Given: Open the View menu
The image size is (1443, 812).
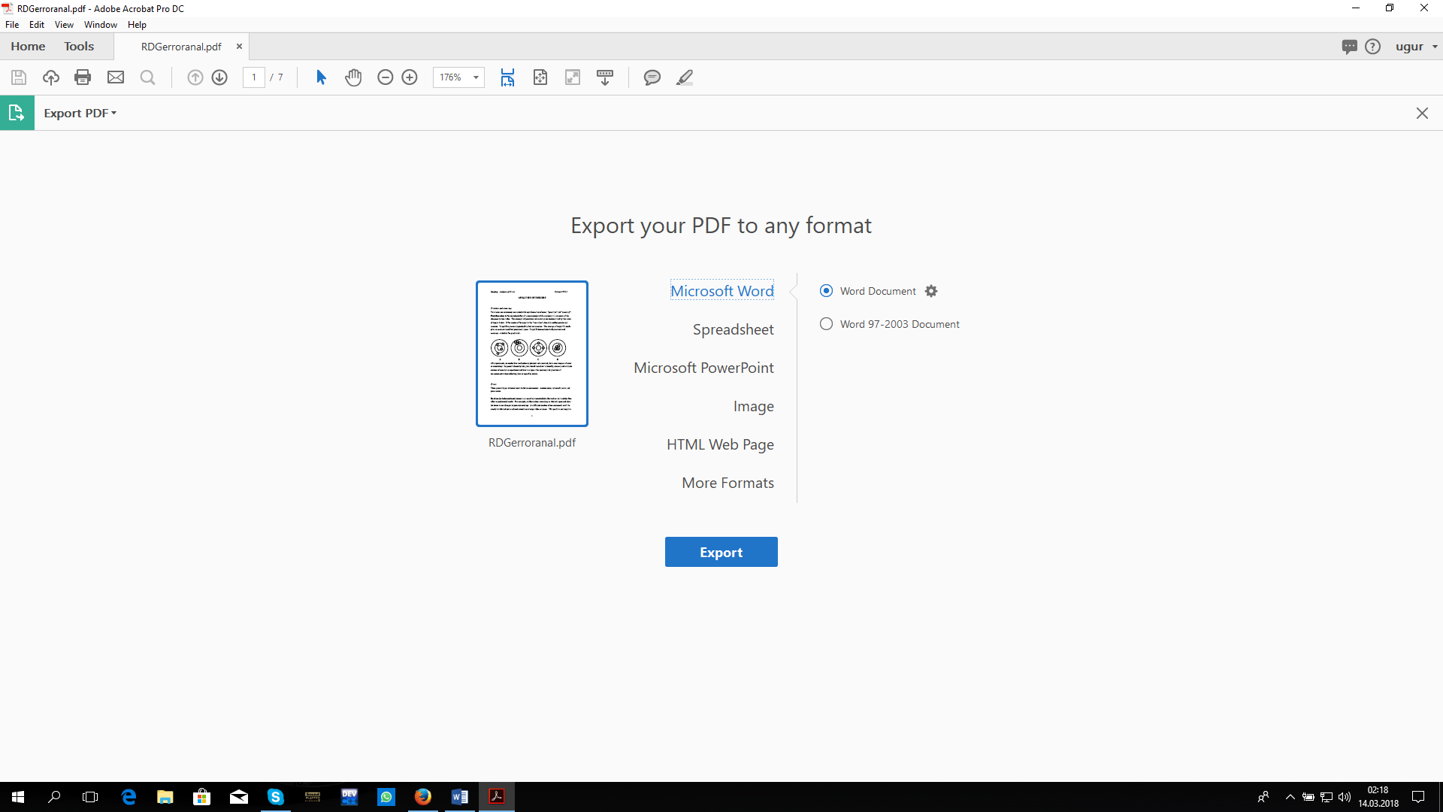Looking at the screenshot, I should point(64,25).
